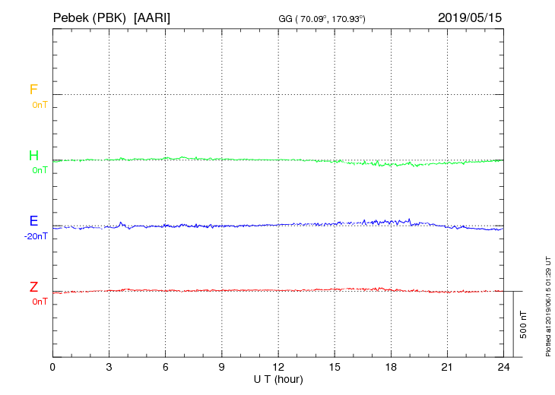Image resolution: width=555 pixels, height=395 pixels.
Task: Click the 500 nT scale bar label
Action: (x=523, y=324)
